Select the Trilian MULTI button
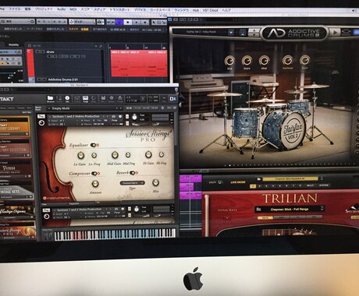This screenshot has width=359, height=296. point(310,185)
